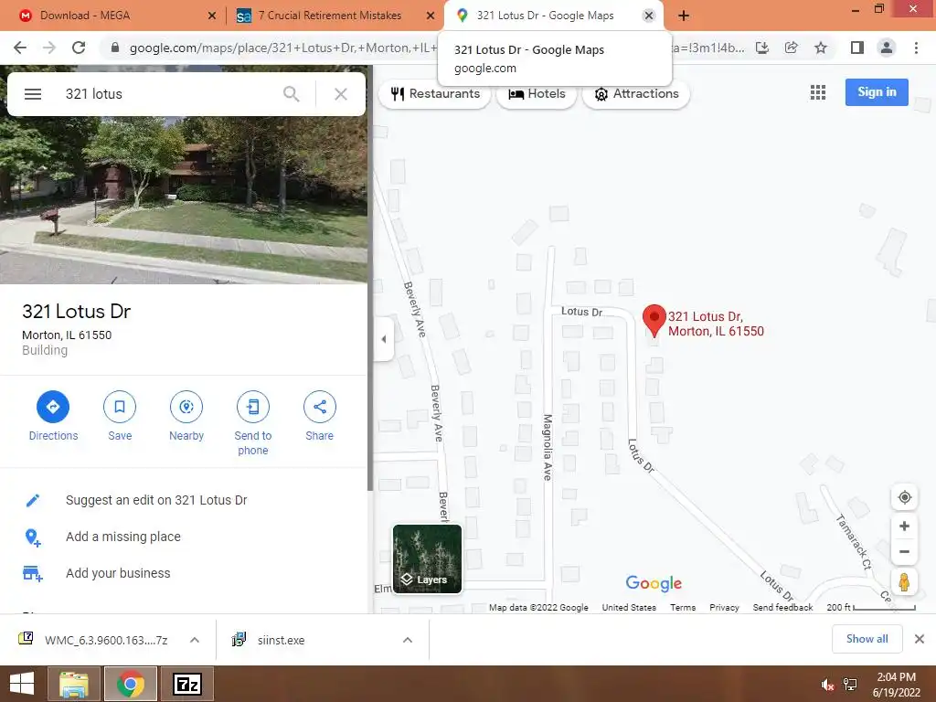936x702 pixels.
Task: Reload the current page
Action: pyautogui.click(x=79, y=48)
